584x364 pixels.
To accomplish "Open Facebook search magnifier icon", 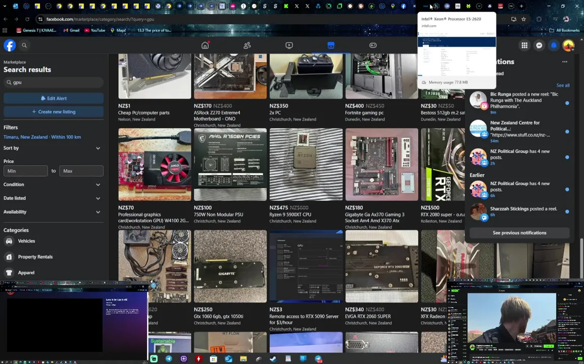I will tap(24, 45).
